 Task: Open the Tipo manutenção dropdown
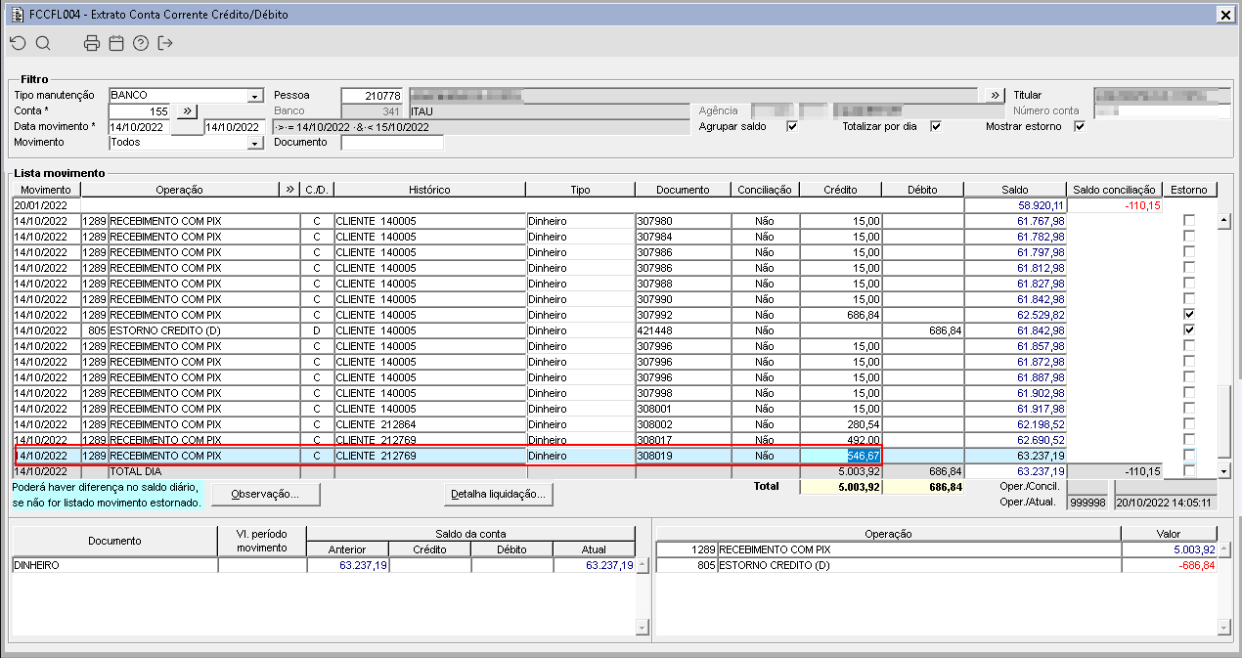(255, 96)
